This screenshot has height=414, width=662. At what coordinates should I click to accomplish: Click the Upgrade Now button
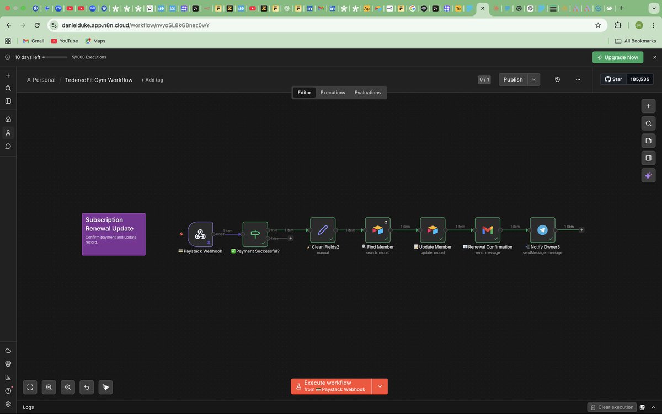coord(618,57)
